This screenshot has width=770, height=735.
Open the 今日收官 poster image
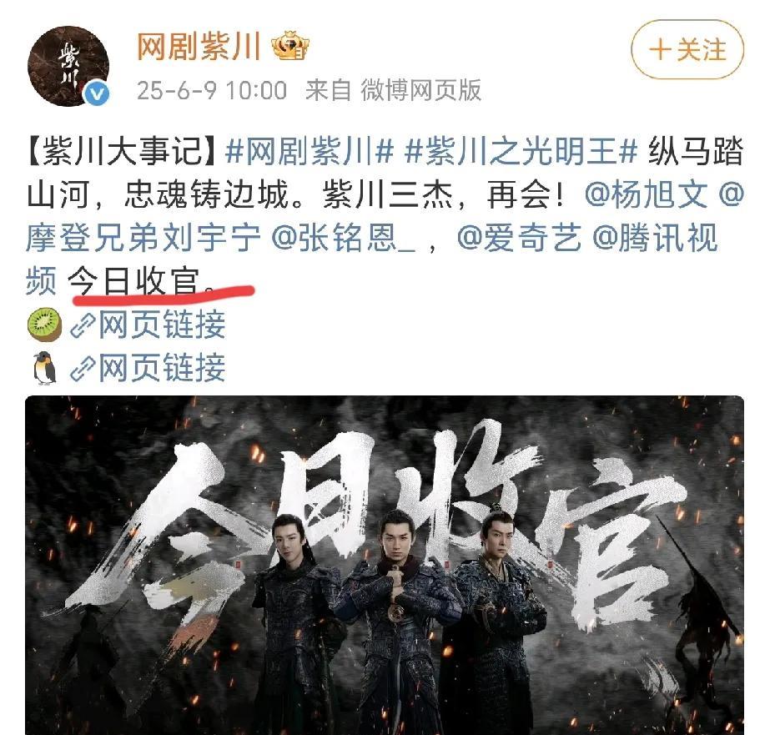(385, 565)
